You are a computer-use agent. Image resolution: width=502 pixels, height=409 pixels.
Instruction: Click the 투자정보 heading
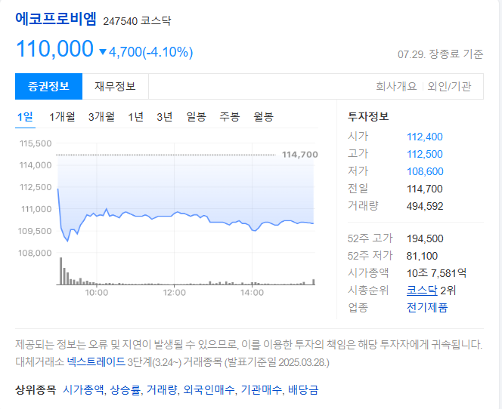368,116
